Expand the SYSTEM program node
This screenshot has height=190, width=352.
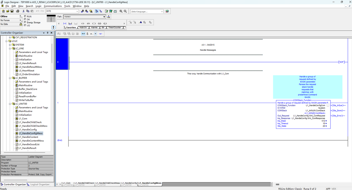tap(10, 45)
